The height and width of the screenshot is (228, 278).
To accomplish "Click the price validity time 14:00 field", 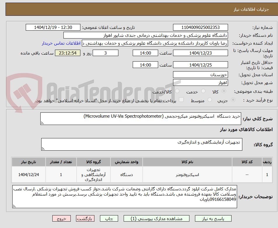I will [145, 65].
